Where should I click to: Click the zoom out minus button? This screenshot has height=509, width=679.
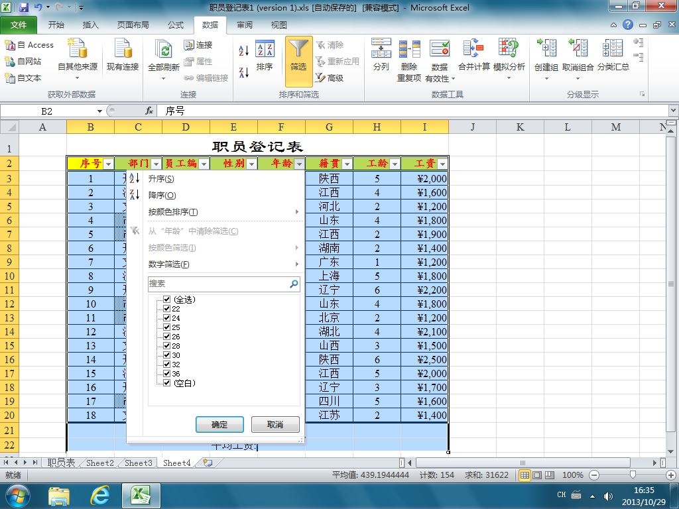point(594,475)
